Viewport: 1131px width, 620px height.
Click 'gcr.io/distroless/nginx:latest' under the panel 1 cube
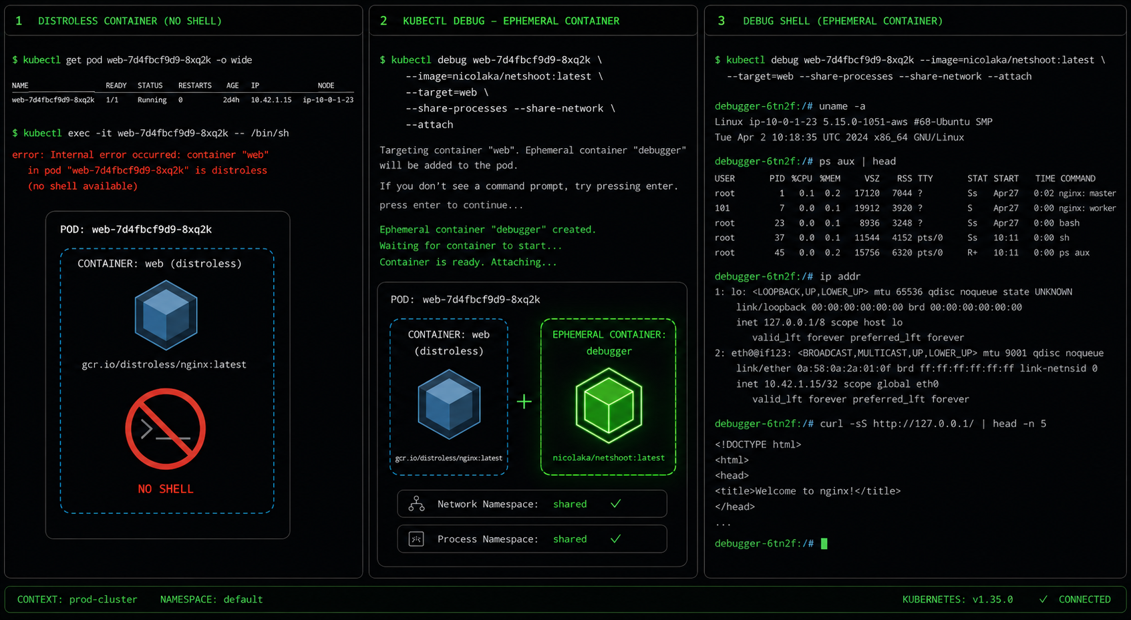164,364
